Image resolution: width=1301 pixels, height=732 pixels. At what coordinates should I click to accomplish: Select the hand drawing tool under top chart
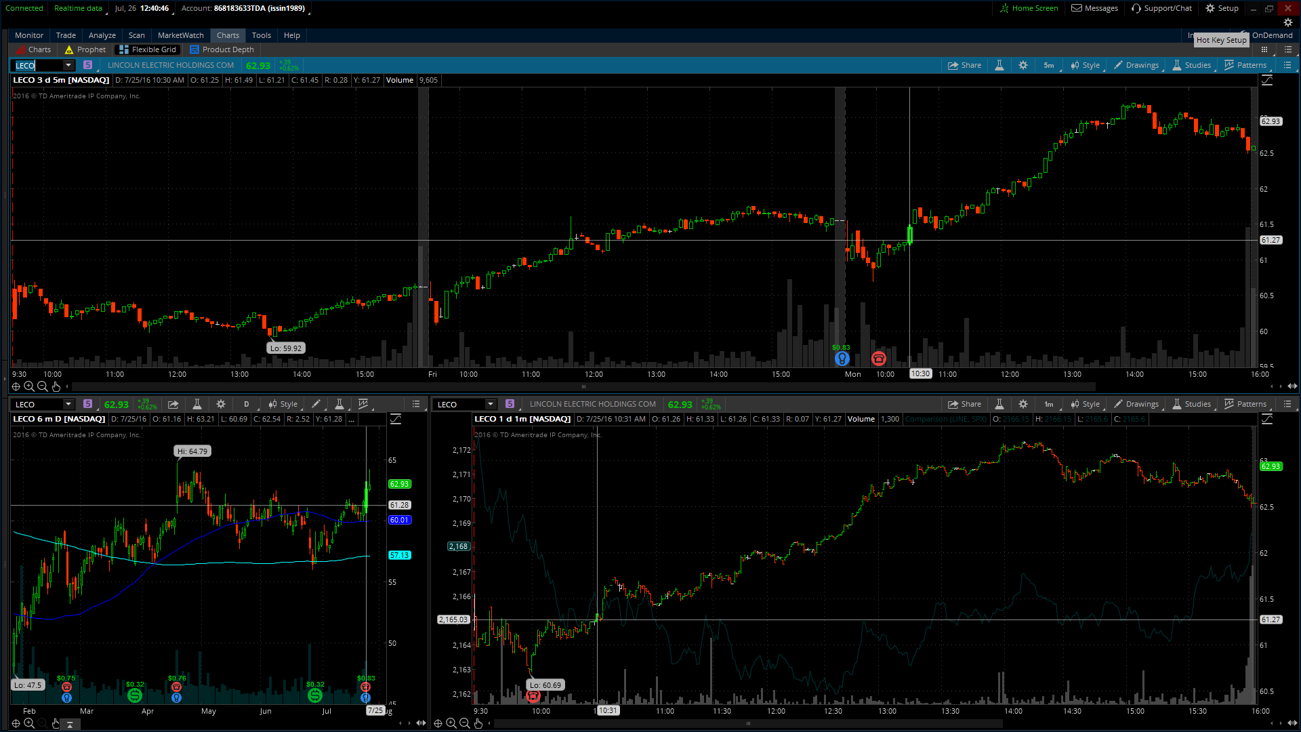tap(56, 386)
